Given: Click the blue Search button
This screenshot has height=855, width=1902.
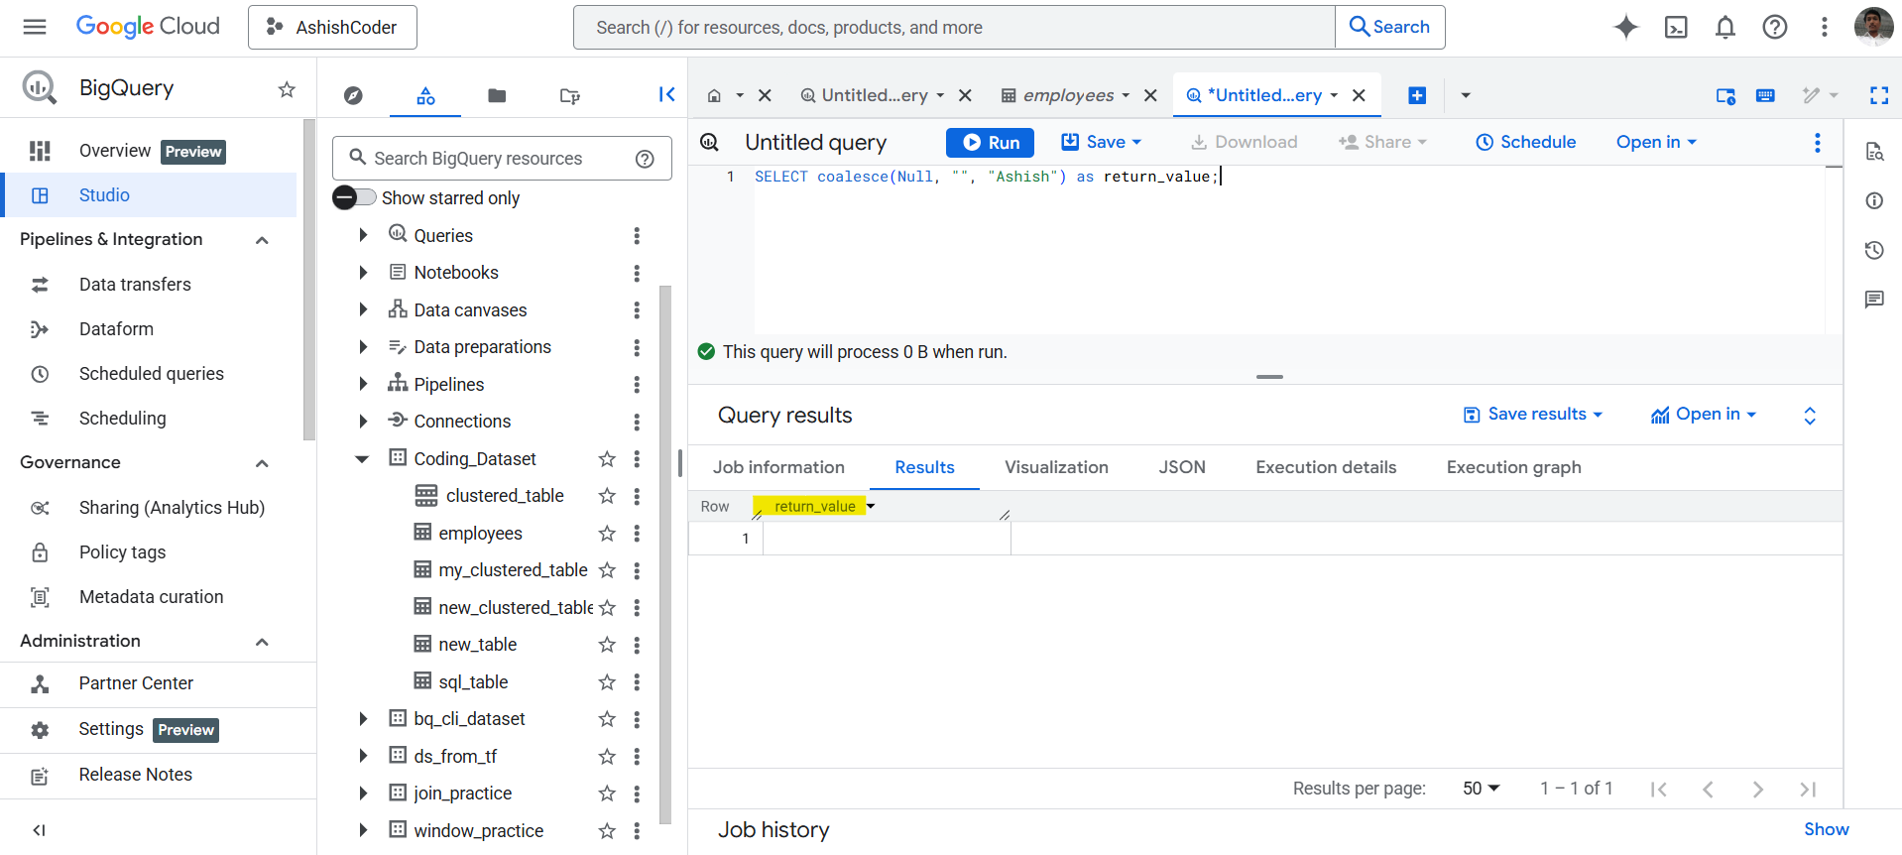Looking at the screenshot, I should tap(1390, 27).
